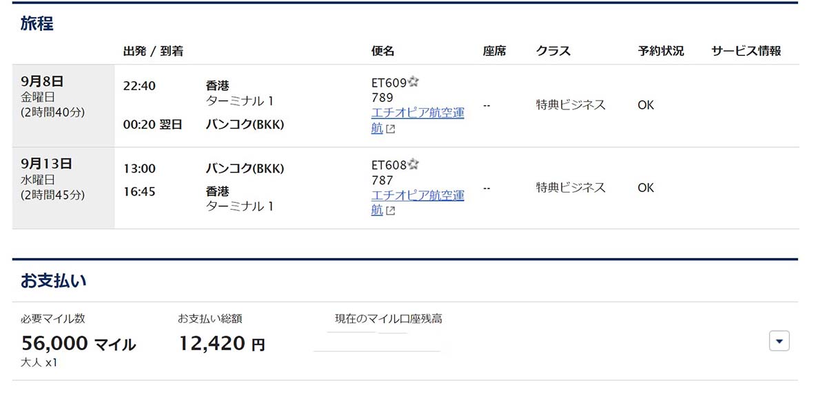Click the 座席 column header
827x401 pixels.
[495, 51]
